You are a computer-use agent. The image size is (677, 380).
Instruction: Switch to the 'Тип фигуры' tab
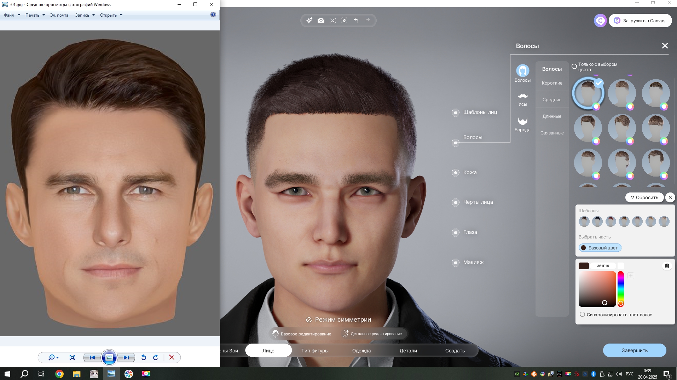(315, 351)
